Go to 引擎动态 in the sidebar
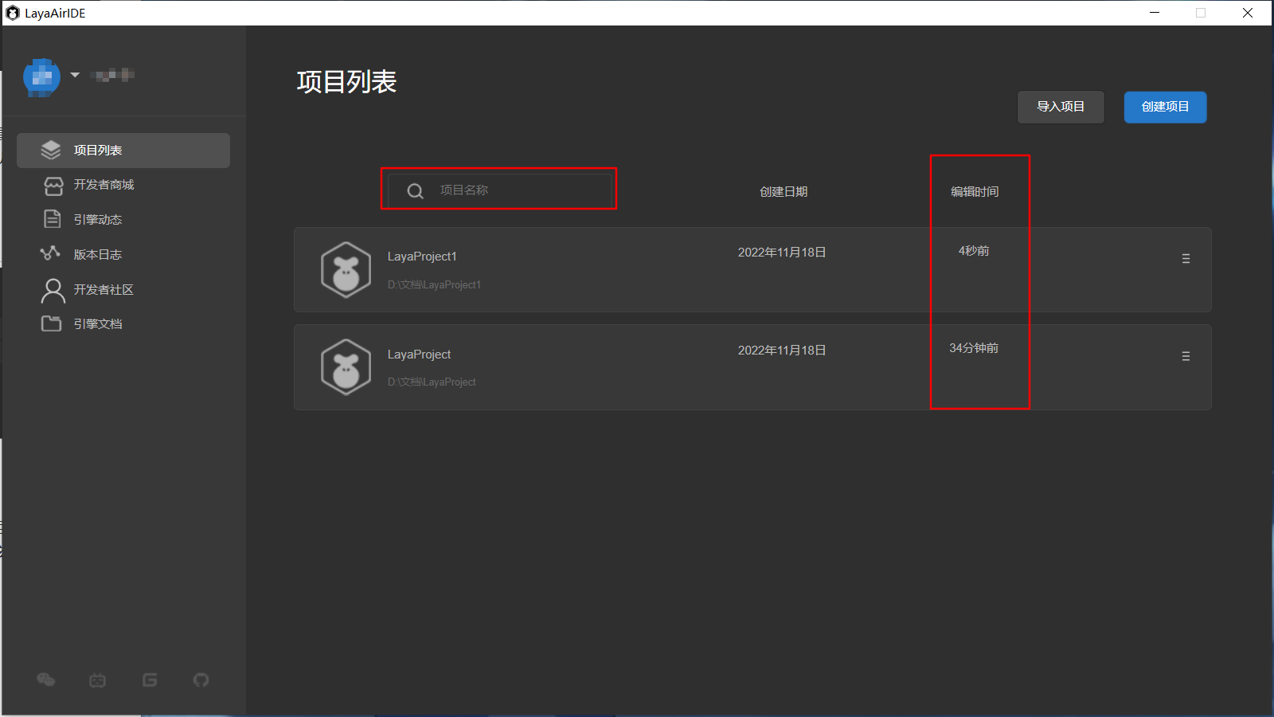 pyautogui.click(x=97, y=220)
